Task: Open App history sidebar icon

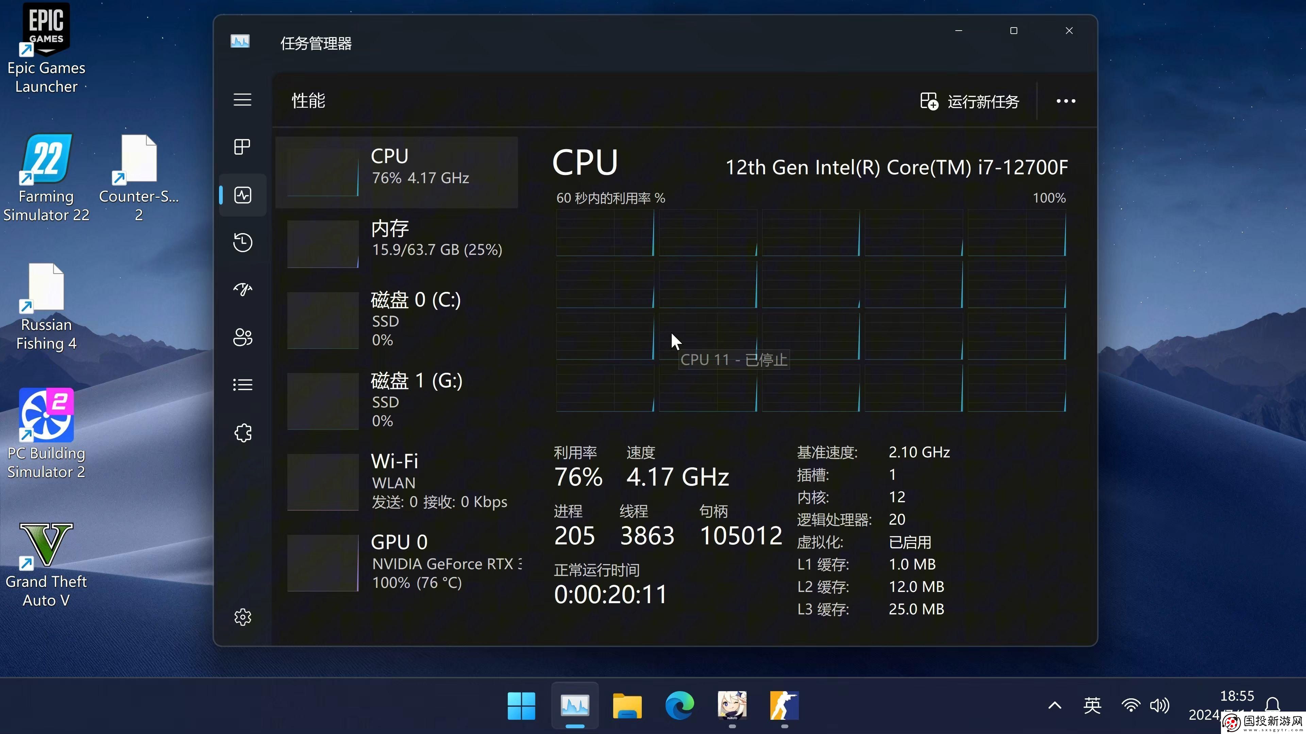Action: point(242,243)
